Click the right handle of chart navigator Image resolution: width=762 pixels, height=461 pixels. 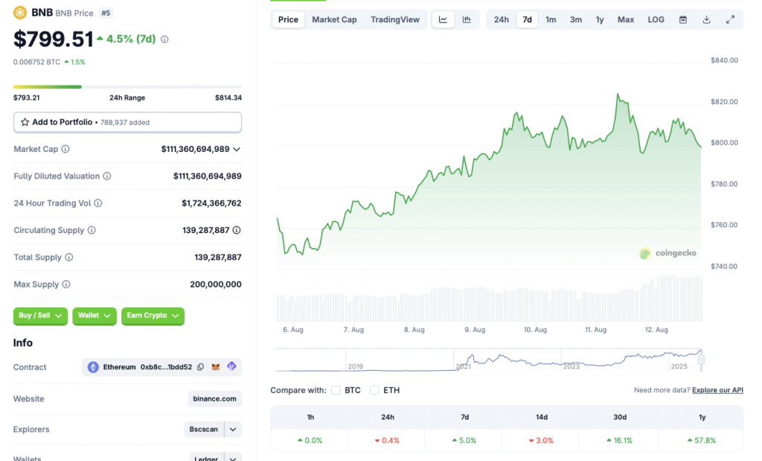pos(701,360)
